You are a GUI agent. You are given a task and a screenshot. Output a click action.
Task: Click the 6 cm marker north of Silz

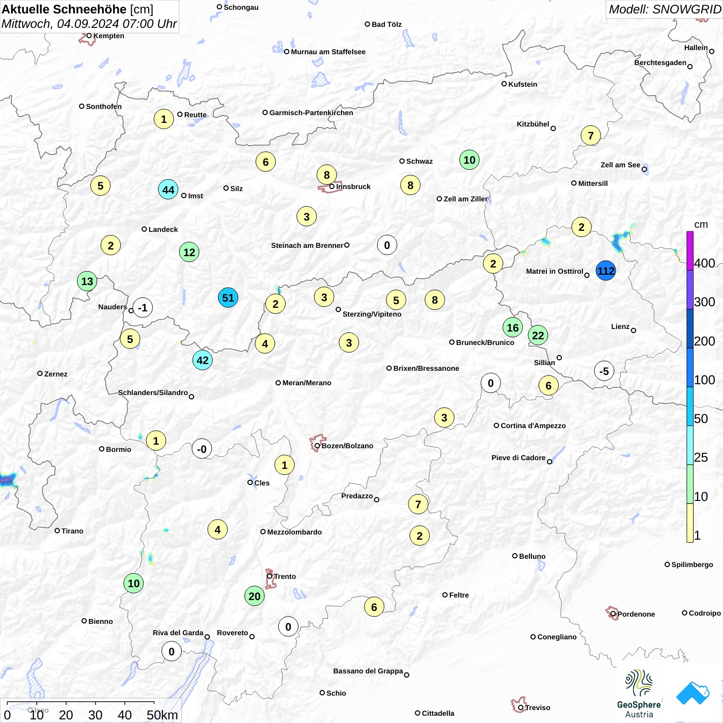coord(265,162)
